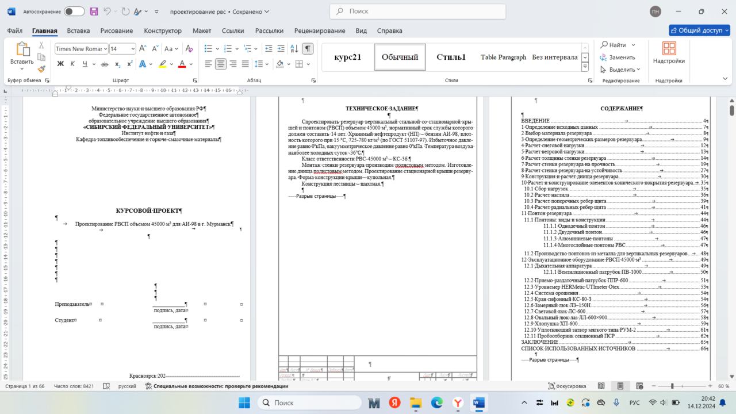Apply the Обычный style
Viewport: 736px width, 414px height.
[400, 57]
